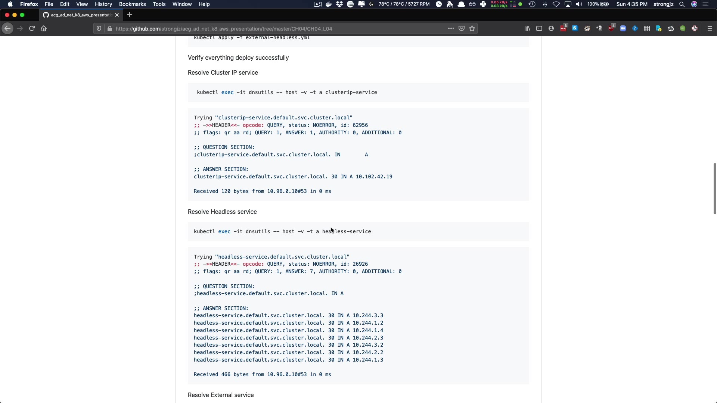Open page actions three-dot menu
The height and width of the screenshot is (403, 717).
click(451, 28)
